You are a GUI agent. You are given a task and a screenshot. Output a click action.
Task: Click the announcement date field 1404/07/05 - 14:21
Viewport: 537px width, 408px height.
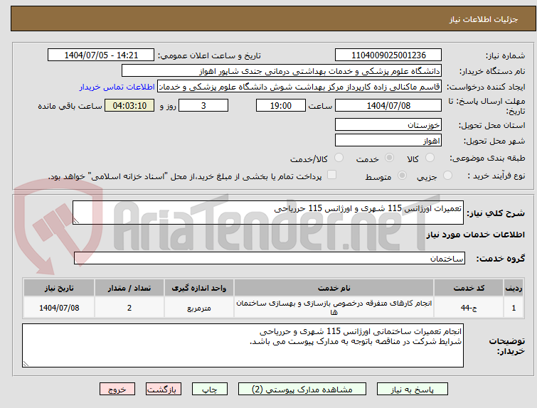point(101,55)
